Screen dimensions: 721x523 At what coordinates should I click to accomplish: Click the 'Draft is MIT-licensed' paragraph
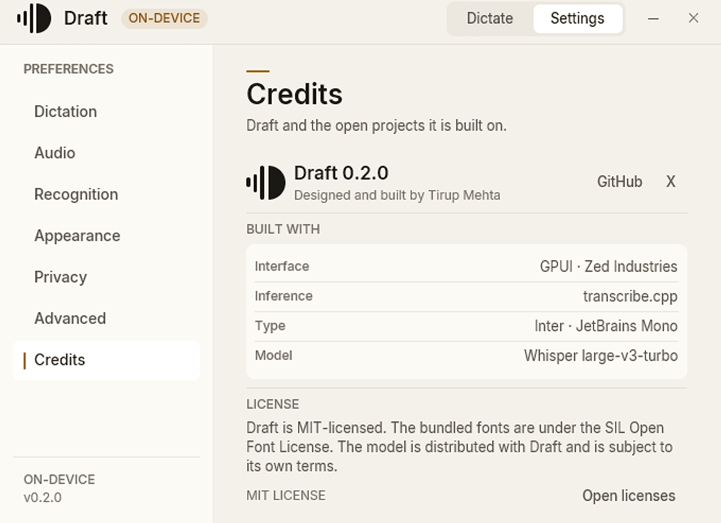[x=460, y=447]
